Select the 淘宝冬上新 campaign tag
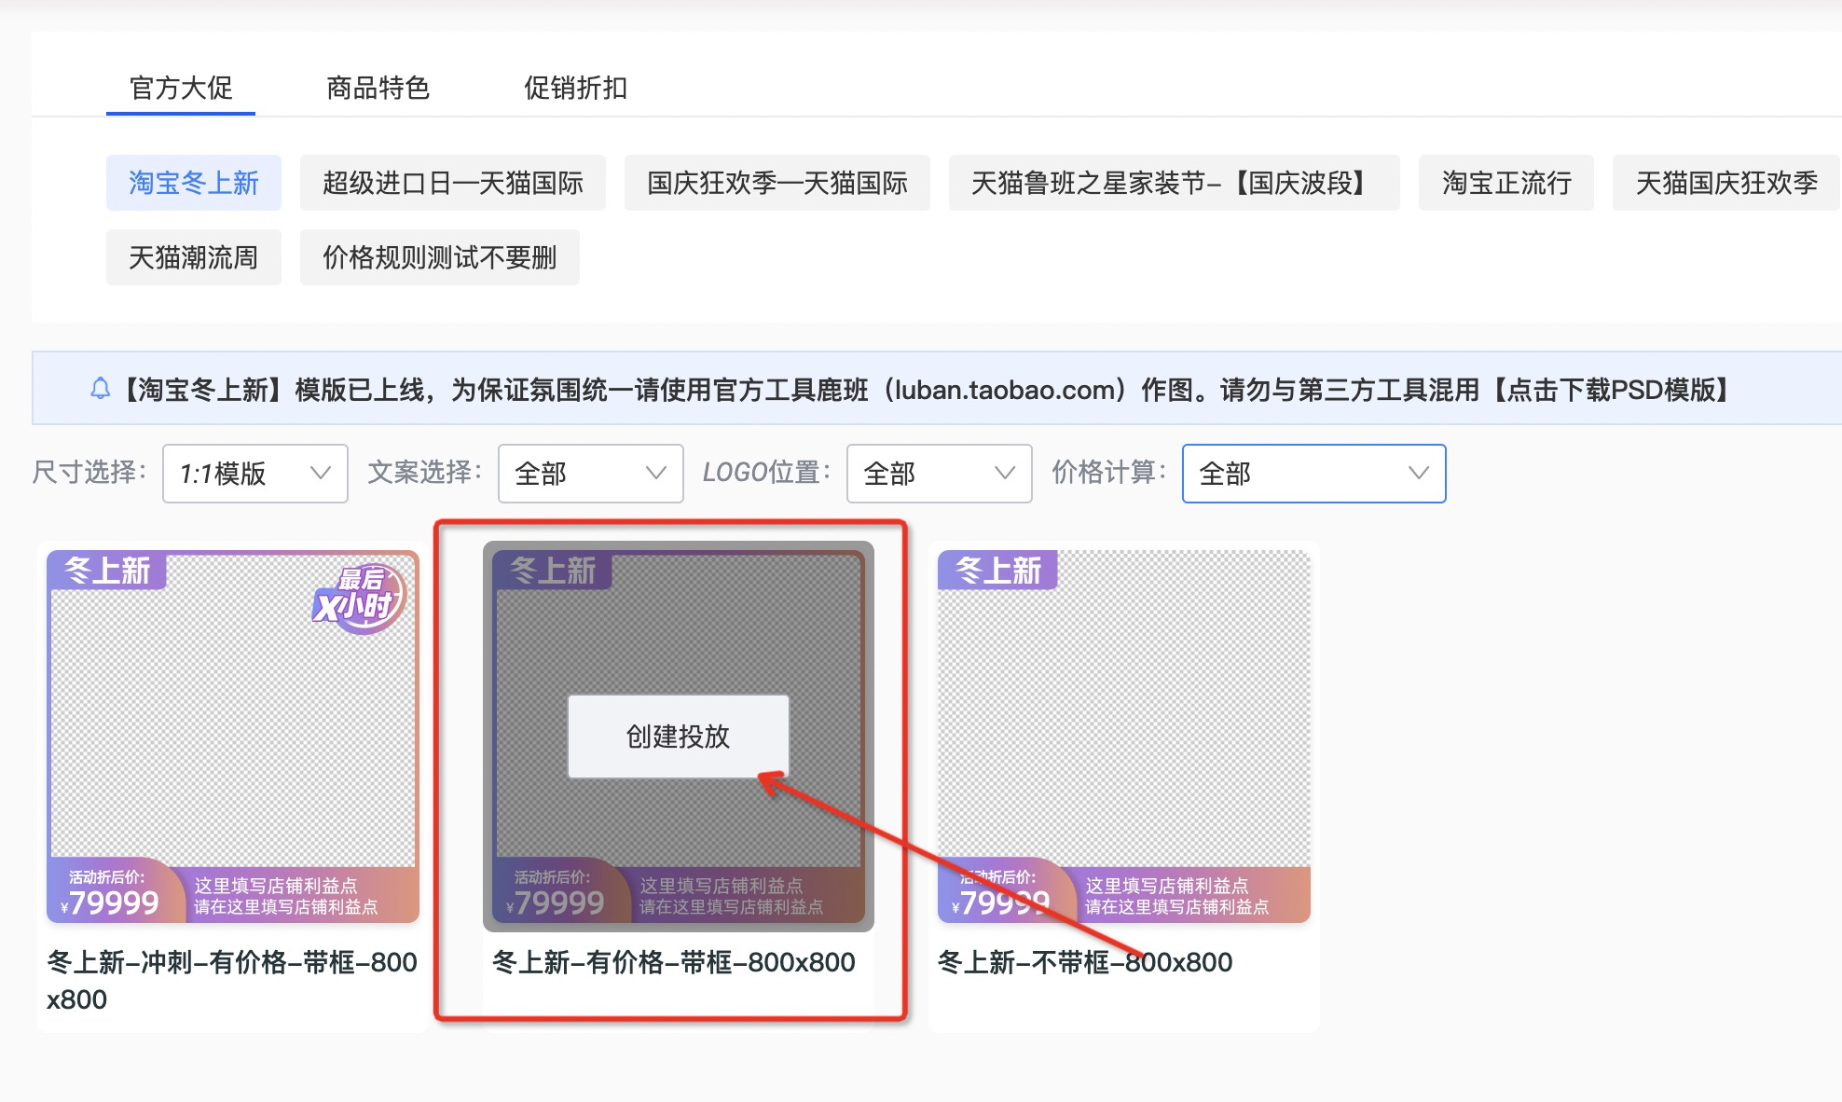The width and height of the screenshot is (1842, 1102). pos(194,183)
